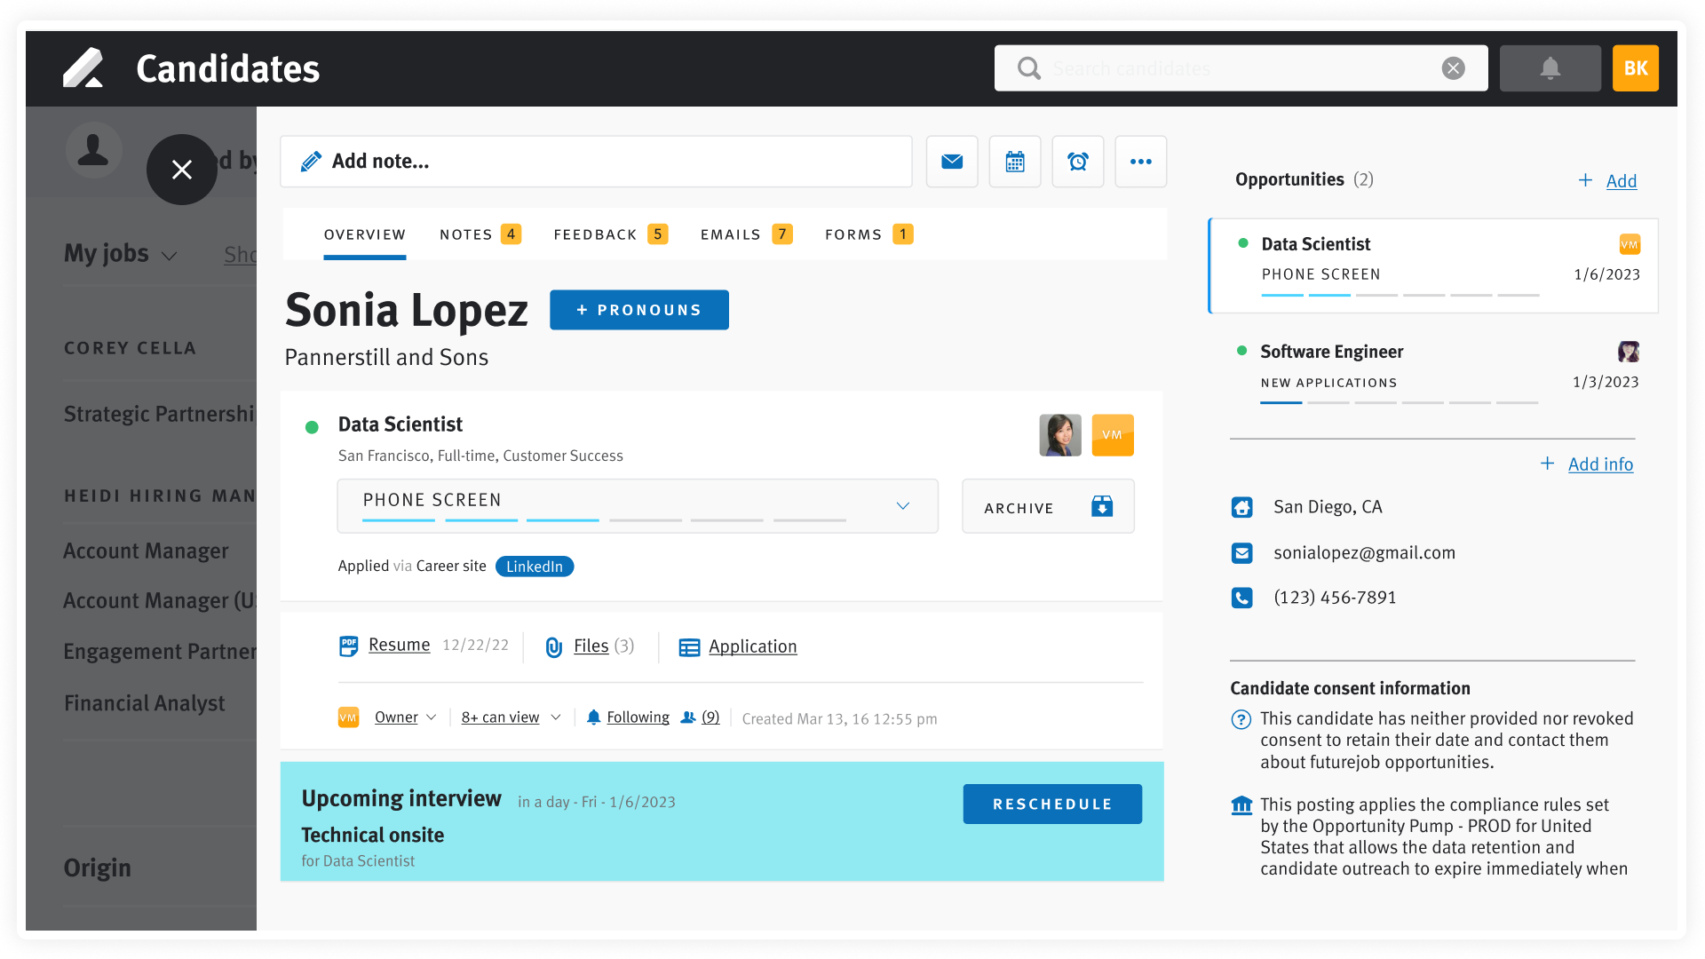Toggle Following bell for this candidate

(628, 717)
